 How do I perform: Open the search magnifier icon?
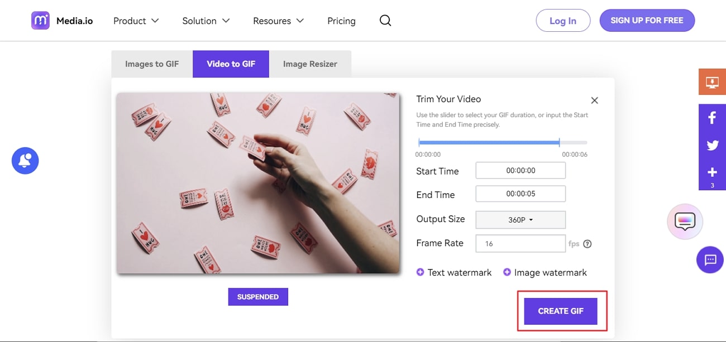tap(385, 21)
